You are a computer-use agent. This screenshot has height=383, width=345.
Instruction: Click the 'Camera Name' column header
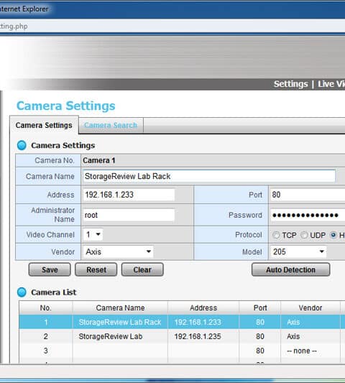click(120, 308)
